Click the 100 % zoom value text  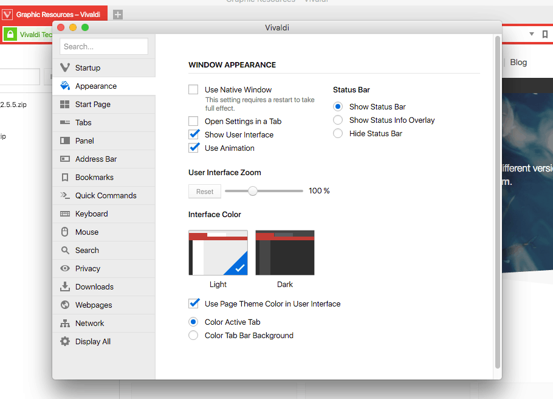click(x=319, y=190)
